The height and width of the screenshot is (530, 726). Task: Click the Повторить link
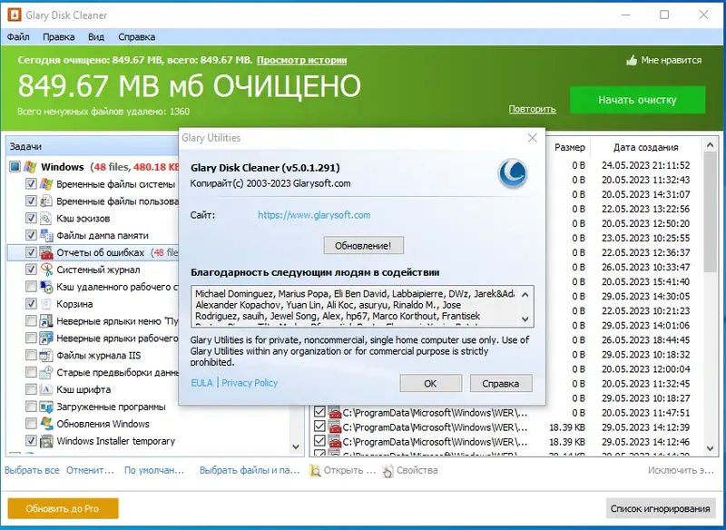click(532, 109)
